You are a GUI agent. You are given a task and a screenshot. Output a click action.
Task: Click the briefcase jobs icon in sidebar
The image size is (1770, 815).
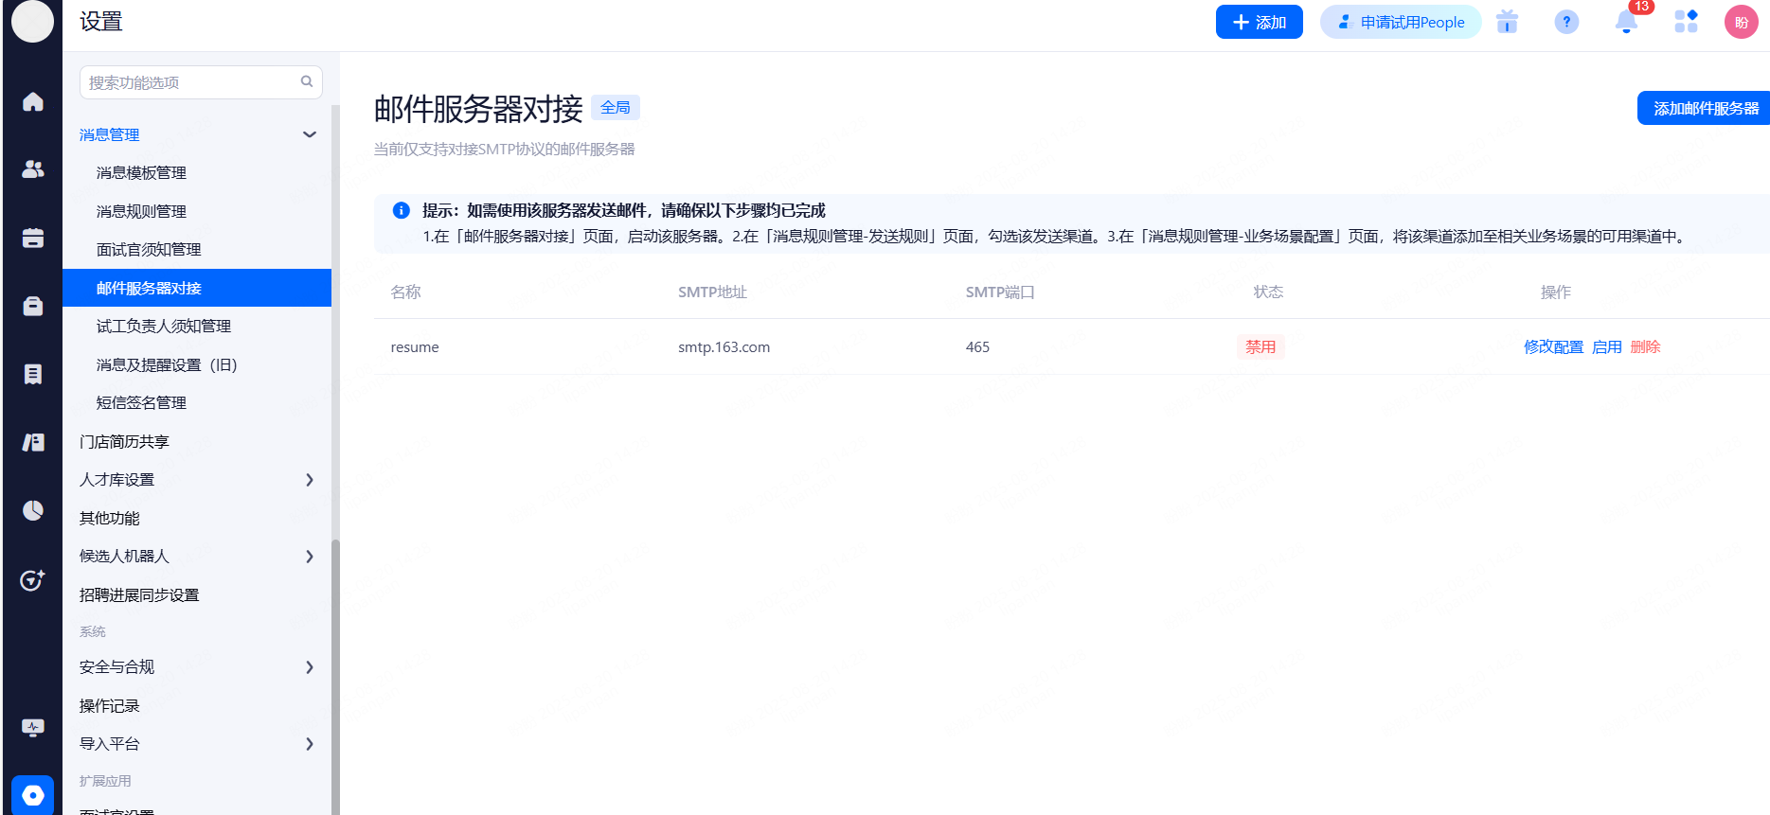pyautogui.click(x=33, y=306)
